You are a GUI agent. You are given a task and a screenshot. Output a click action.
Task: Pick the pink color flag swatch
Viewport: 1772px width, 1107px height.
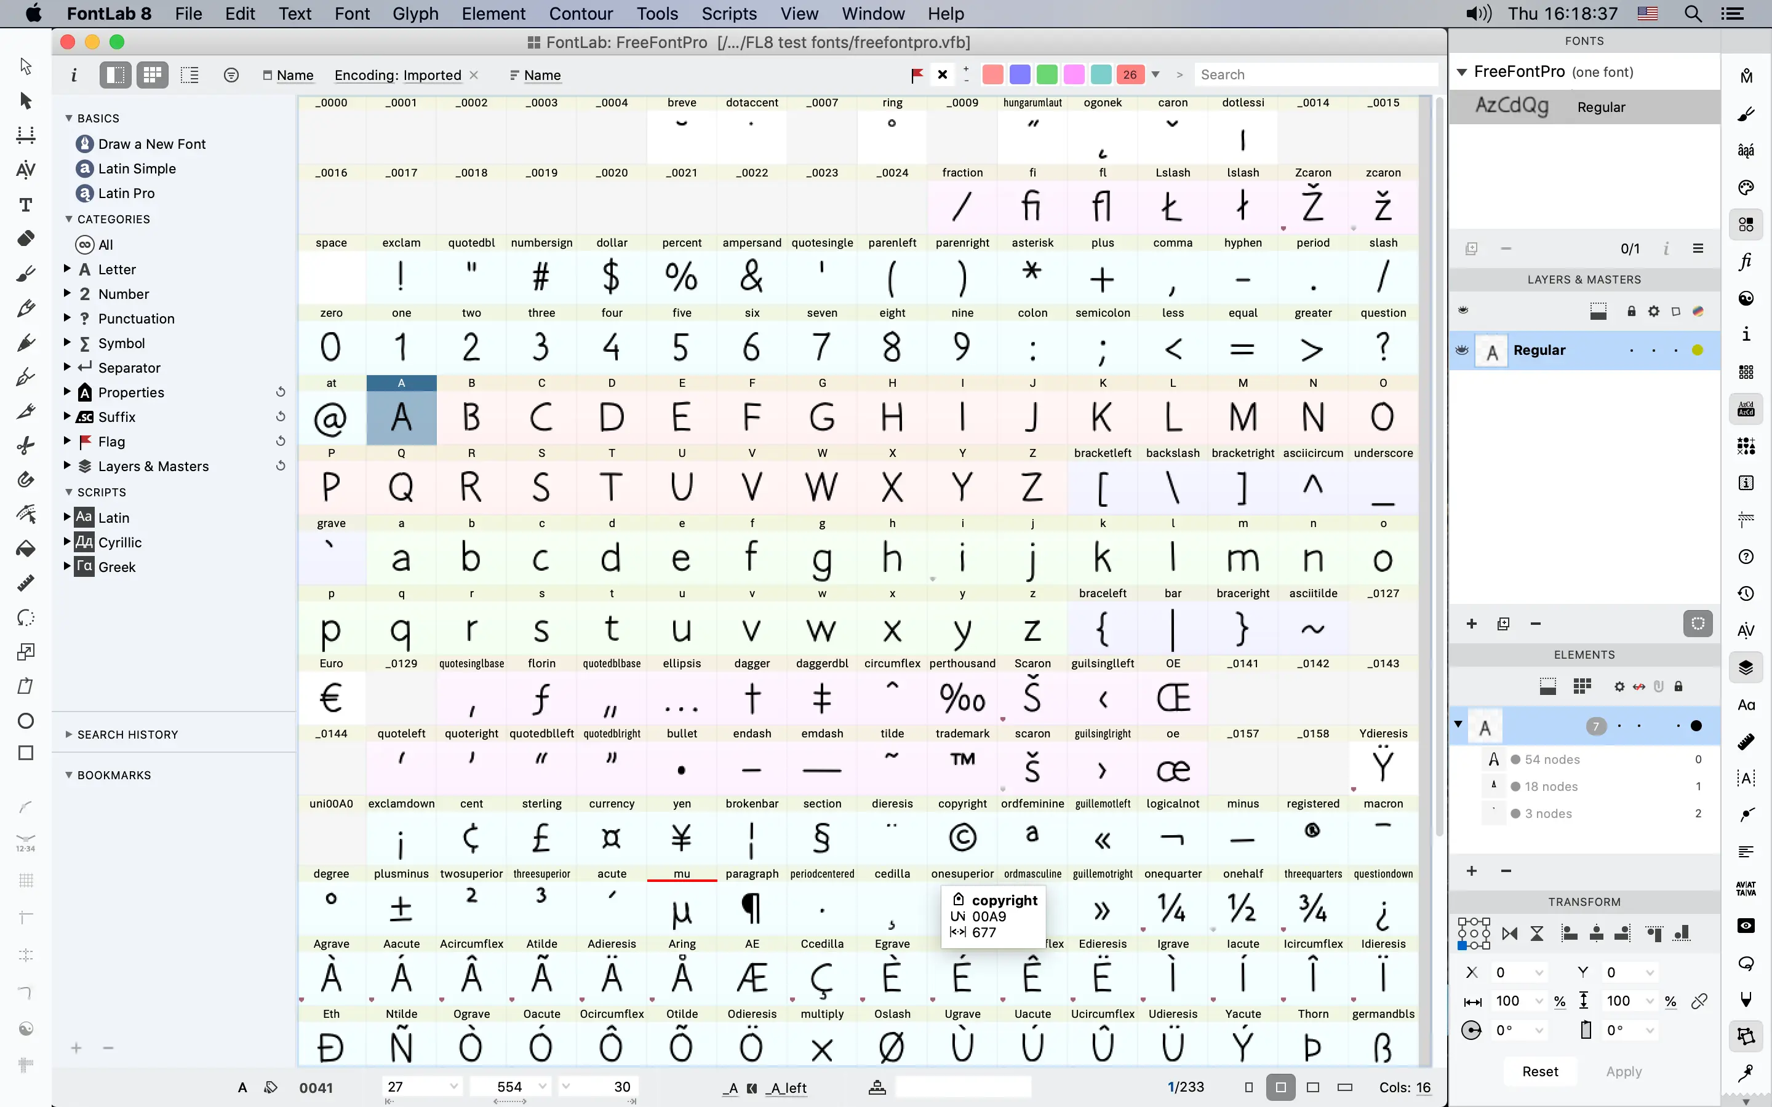pyautogui.click(x=1074, y=74)
